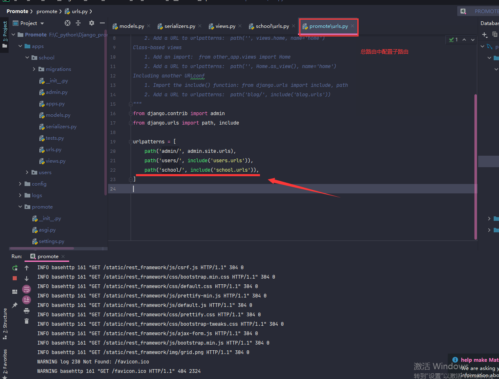Close the promote Run tab
The height and width of the screenshot is (379, 499).
point(63,256)
